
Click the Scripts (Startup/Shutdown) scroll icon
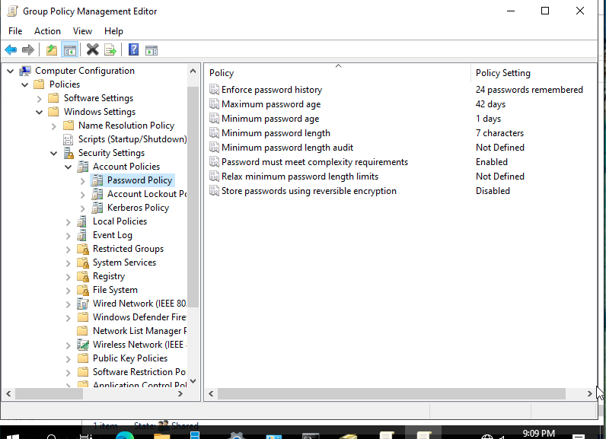click(68, 139)
